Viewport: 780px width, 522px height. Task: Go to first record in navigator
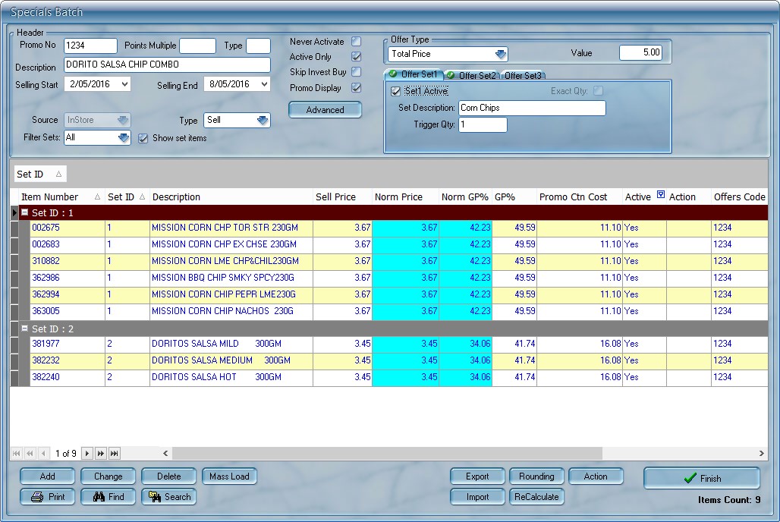pyautogui.click(x=17, y=453)
